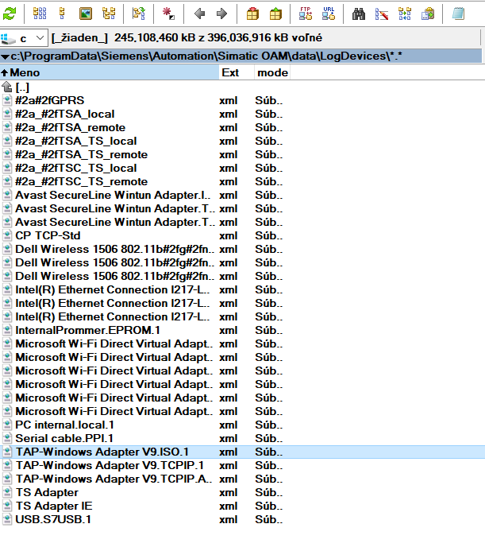485x551 pixels.
Task: Select file '#2a_#2fTSA_local'
Action: pyautogui.click(x=65, y=114)
